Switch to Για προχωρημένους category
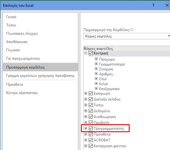 point(23,58)
